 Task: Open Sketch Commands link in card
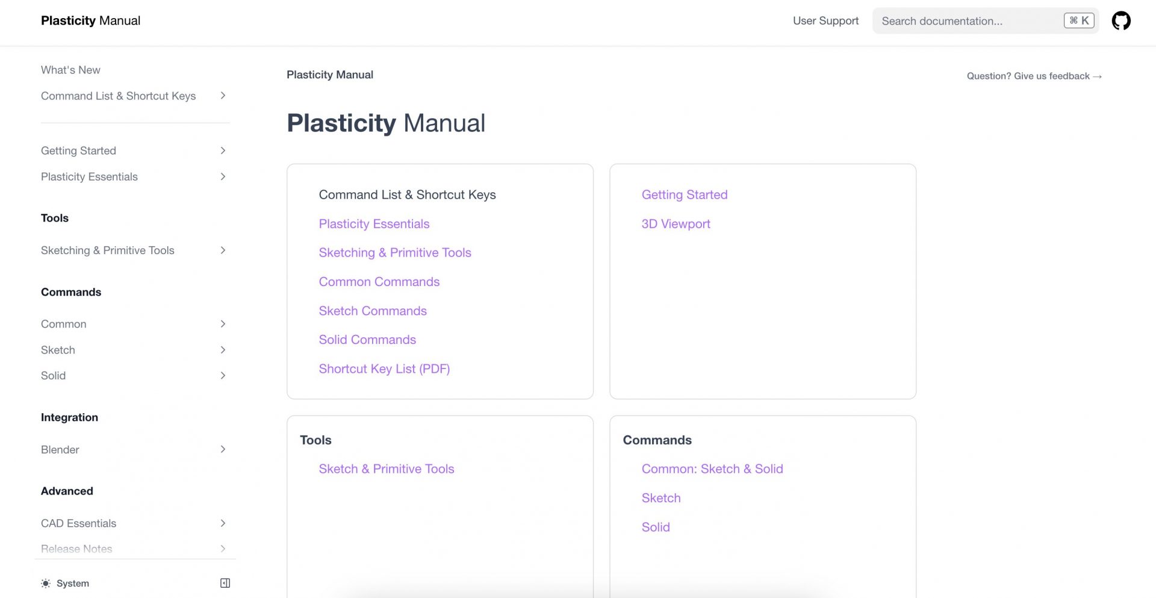click(372, 311)
